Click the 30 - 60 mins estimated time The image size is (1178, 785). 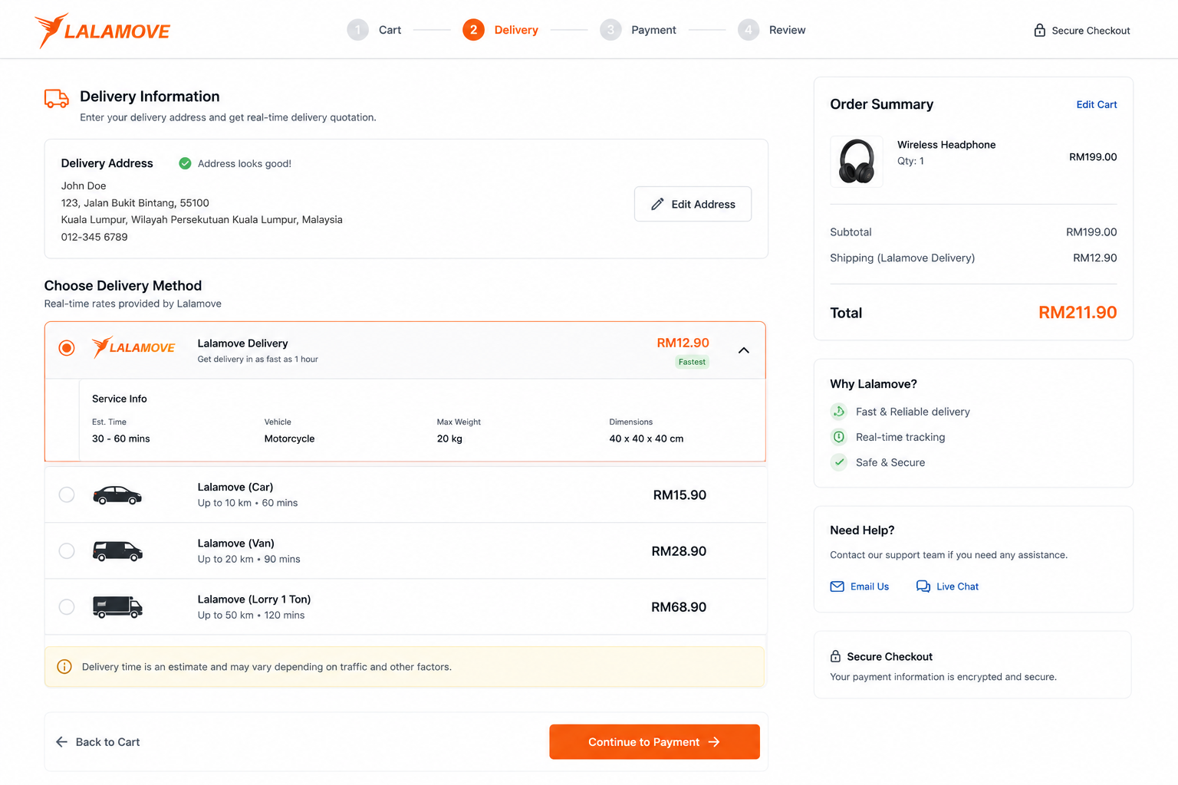coord(121,438)
